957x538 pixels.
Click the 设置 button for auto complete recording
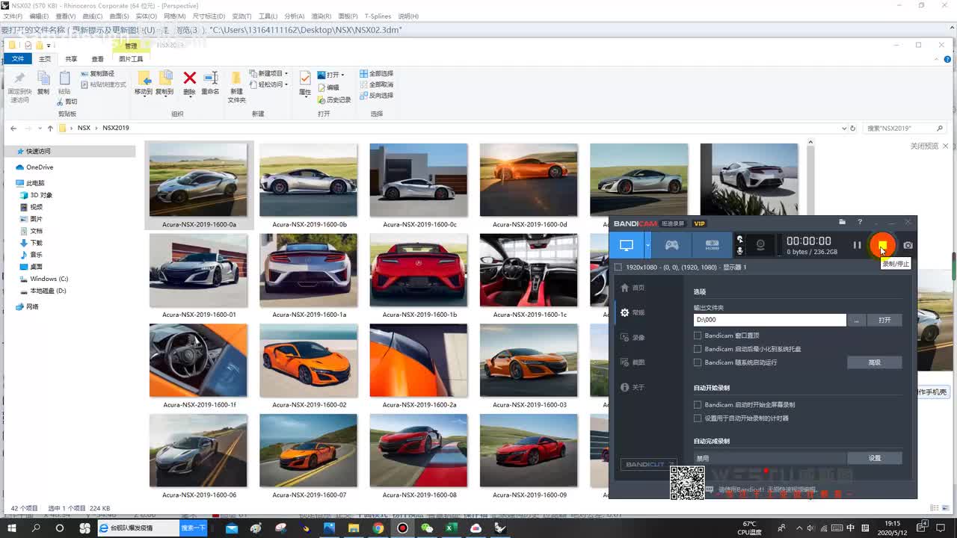(874, 458)
